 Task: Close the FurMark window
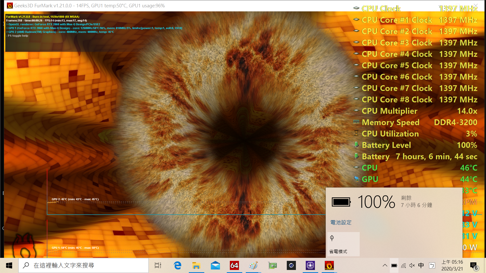[x=476, y=6]
